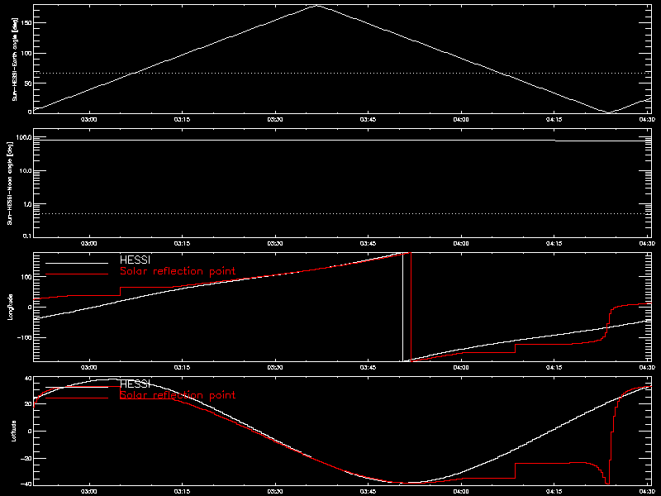Click the red legend line sample in Longitude plot
The height and width of the screenshot is (496, 661).
pyautogui.click(x=77, y=274)
